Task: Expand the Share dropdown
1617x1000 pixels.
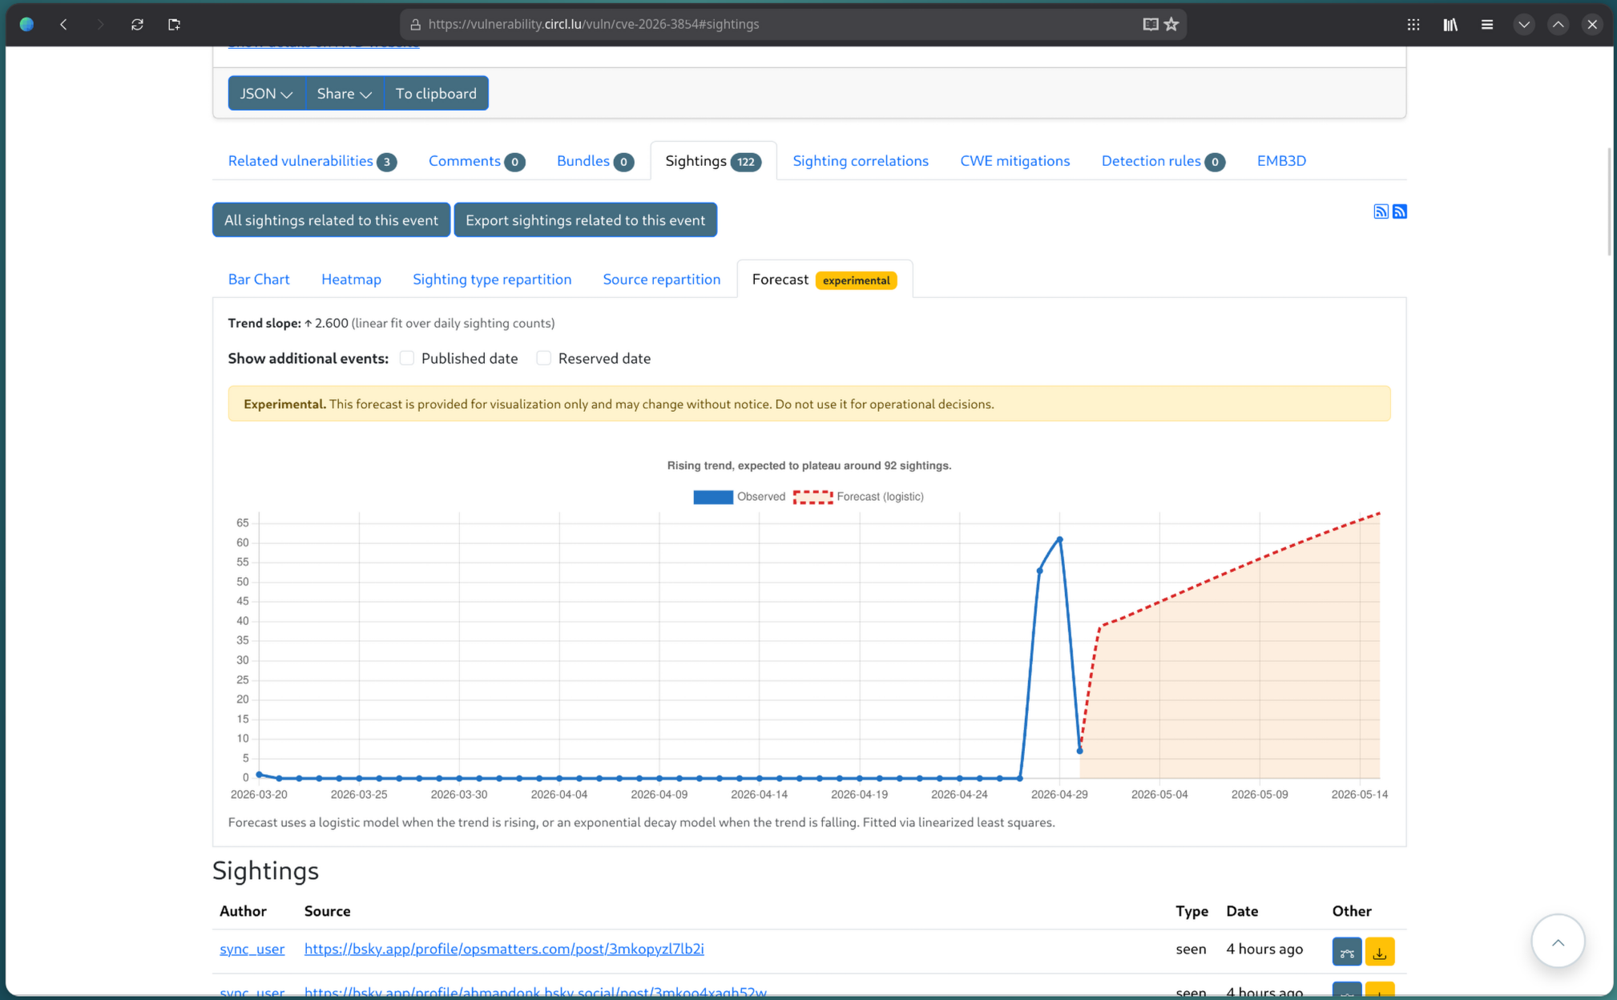Action: [344, 94]
